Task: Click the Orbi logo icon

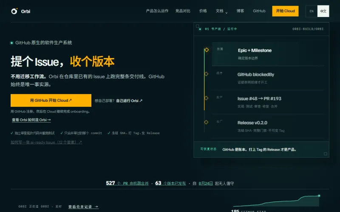Action: [x=14, y=11]
